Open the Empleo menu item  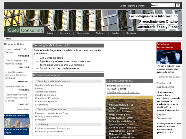[115, 33]
